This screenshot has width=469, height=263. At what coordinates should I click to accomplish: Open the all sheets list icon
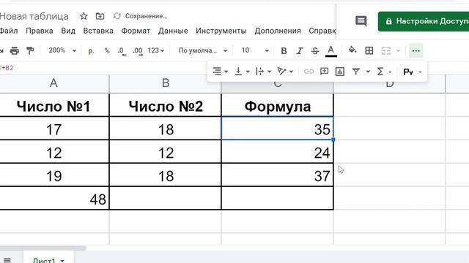pos(7,260)
